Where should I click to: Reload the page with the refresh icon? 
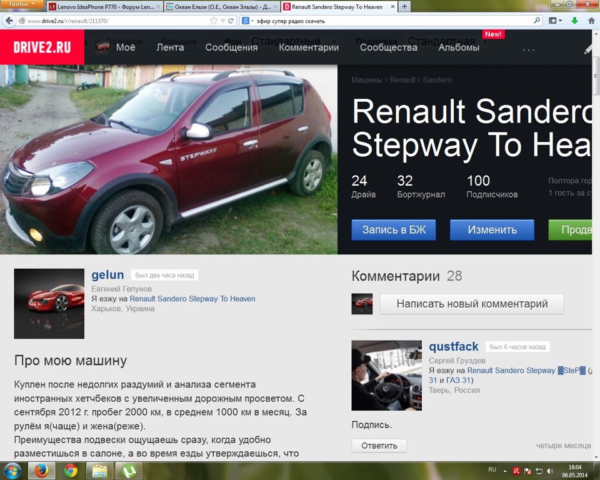[x=231, y=21]
